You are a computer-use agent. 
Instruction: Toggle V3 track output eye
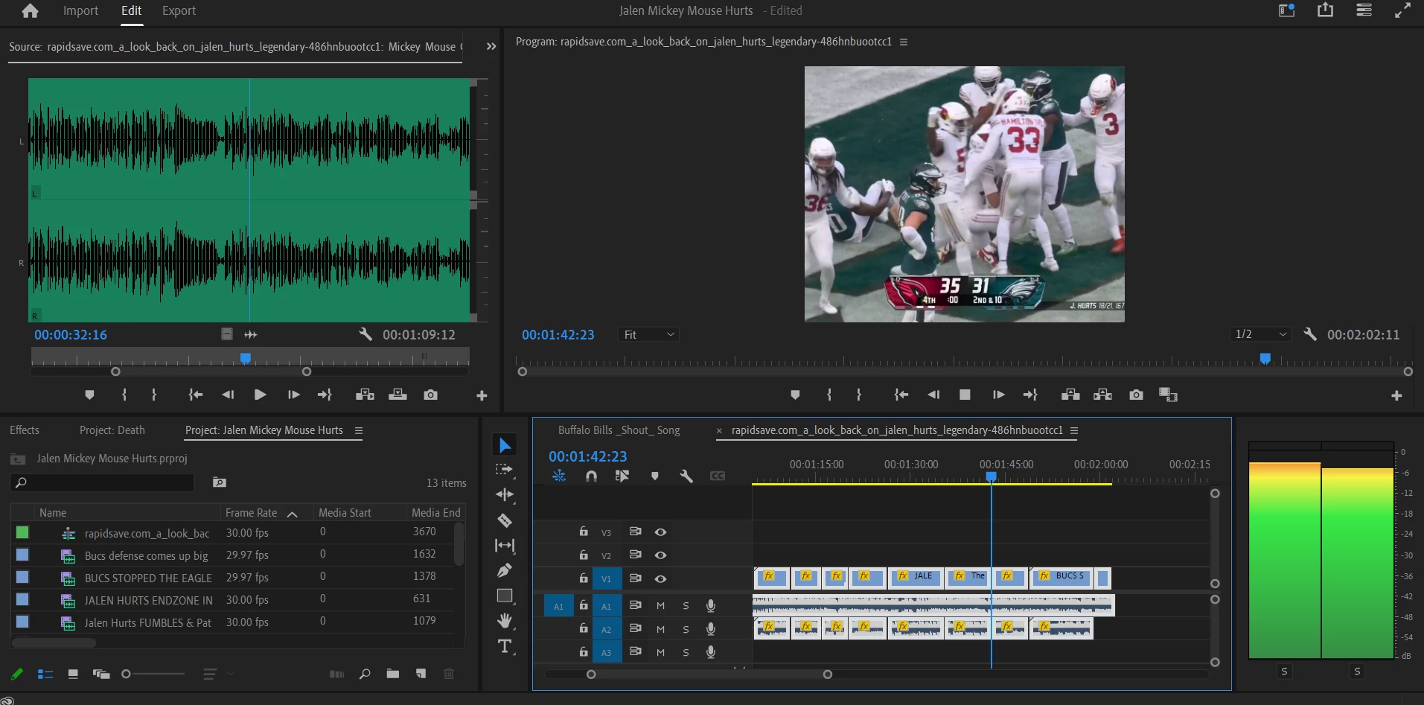pyautogui.click(x=660, y=532)
